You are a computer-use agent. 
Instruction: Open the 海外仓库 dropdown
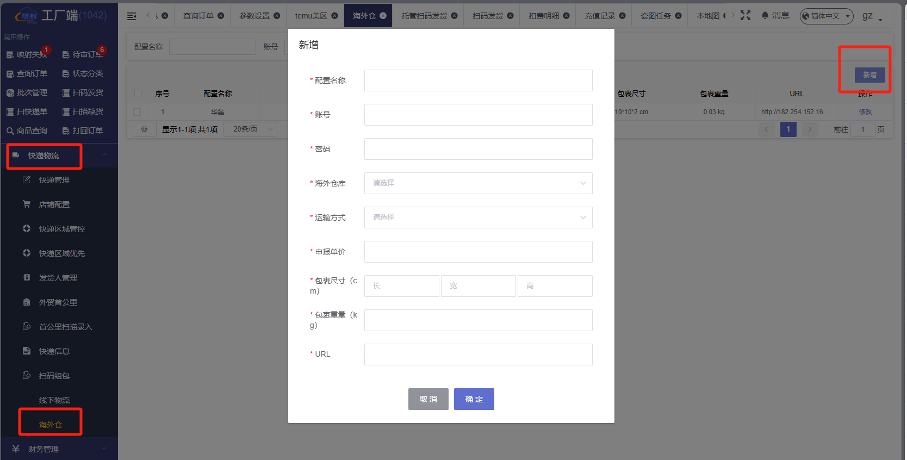(478, 183)
